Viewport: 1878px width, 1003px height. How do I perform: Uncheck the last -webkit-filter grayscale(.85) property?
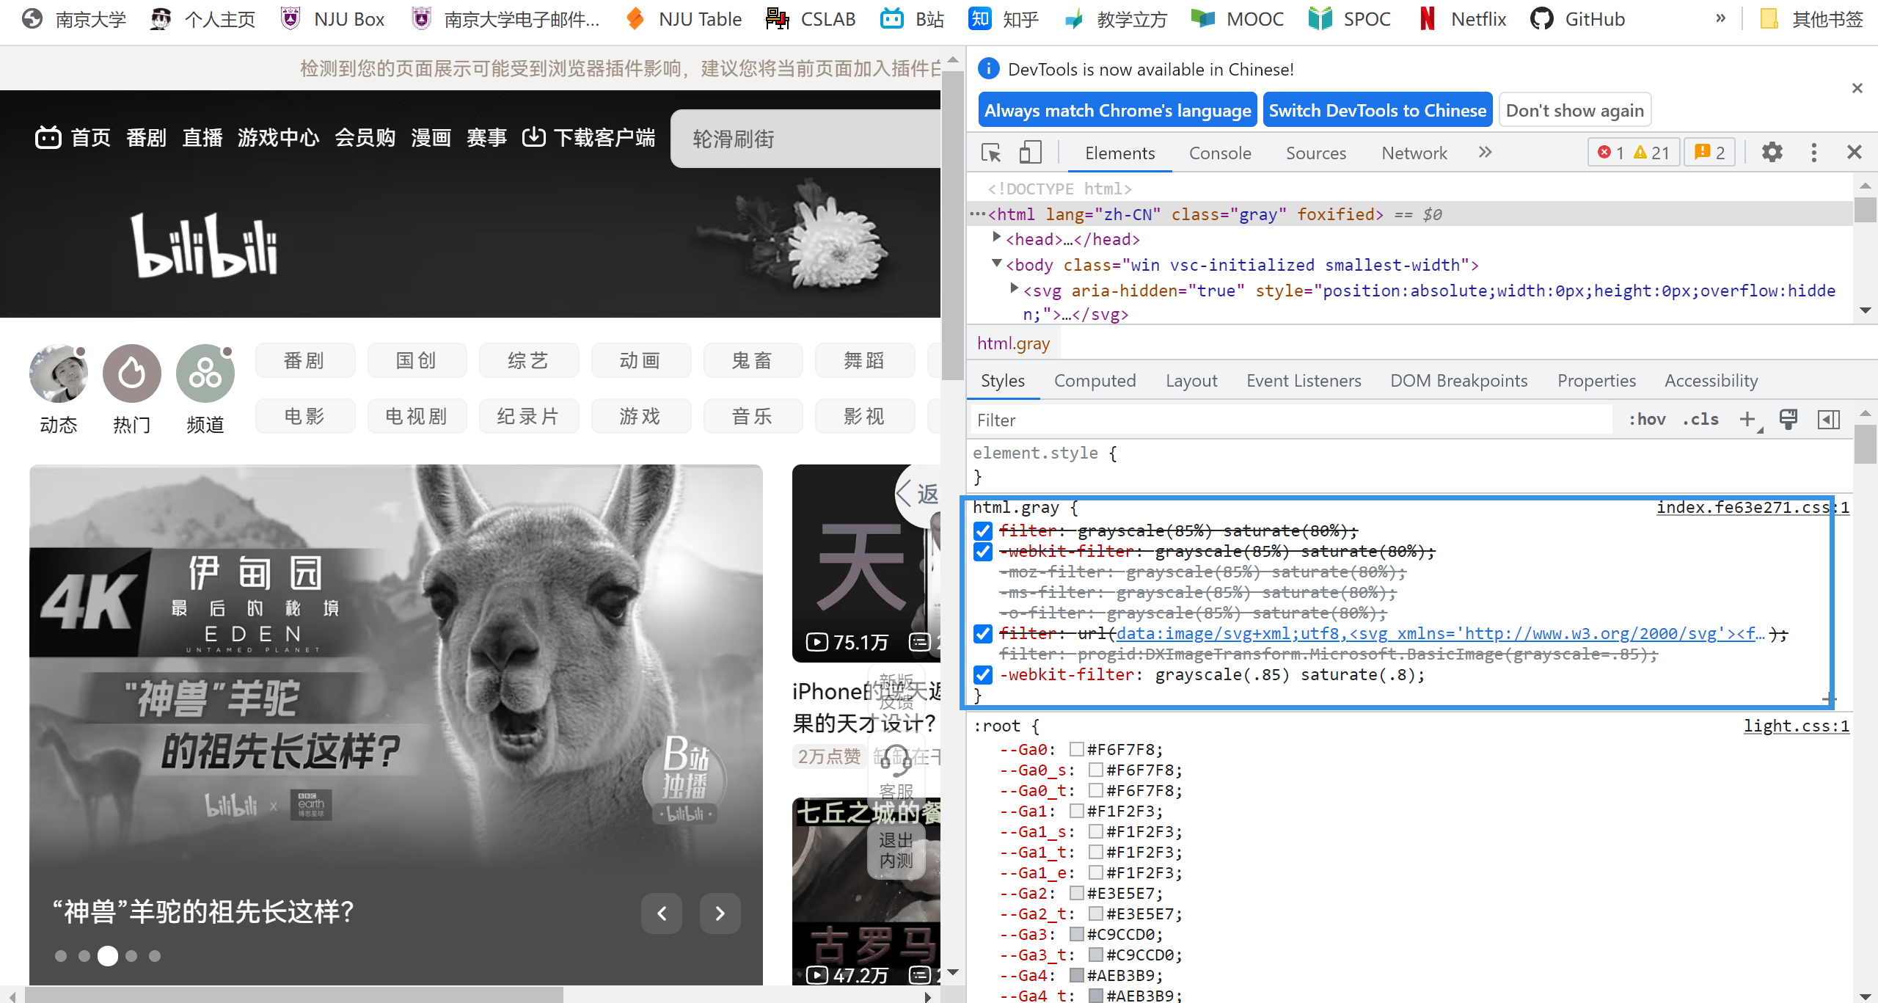[983, 674]
